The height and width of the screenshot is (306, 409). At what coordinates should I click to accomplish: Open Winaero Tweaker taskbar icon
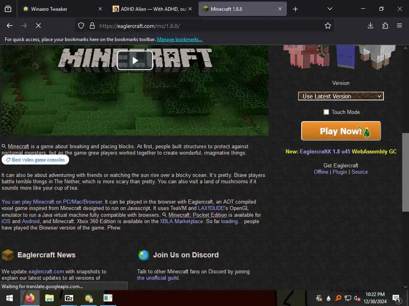(89, 298)
